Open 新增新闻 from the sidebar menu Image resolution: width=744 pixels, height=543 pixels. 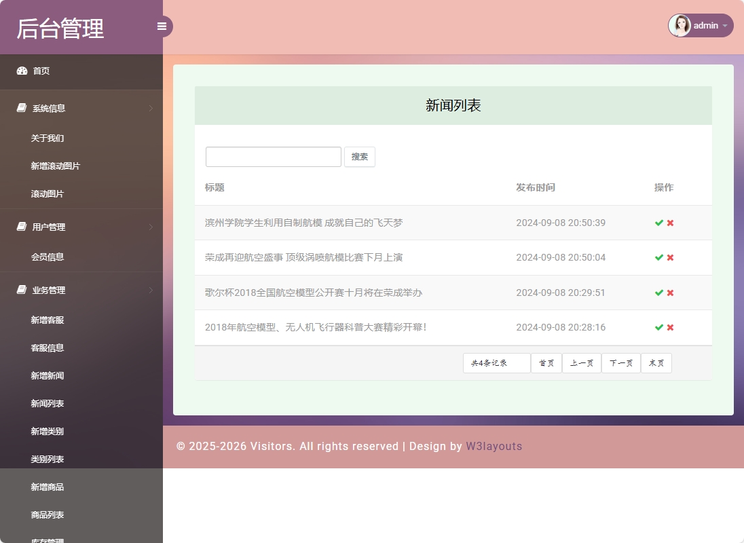[x=47, y=375]
